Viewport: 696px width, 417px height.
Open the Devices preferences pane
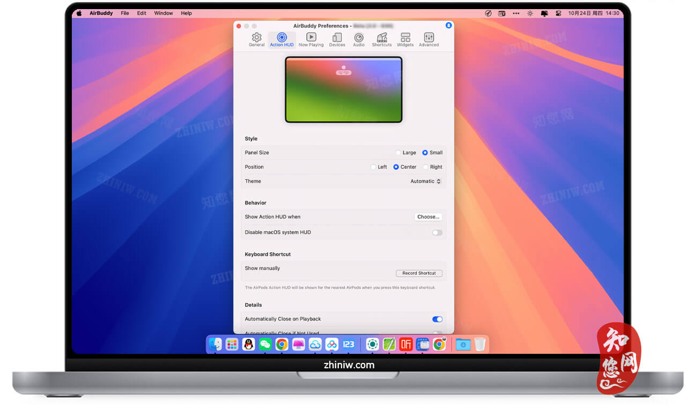(x=337, y=39)
